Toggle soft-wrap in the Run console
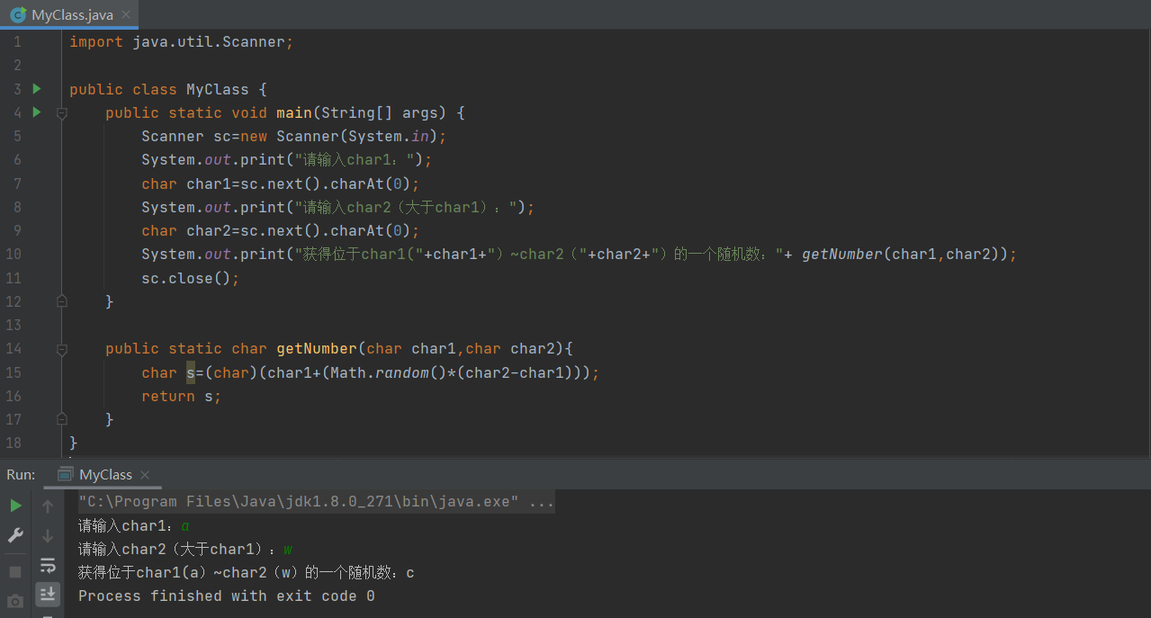Viewport: 1151px width, 618px height. [x=48, y=566]
